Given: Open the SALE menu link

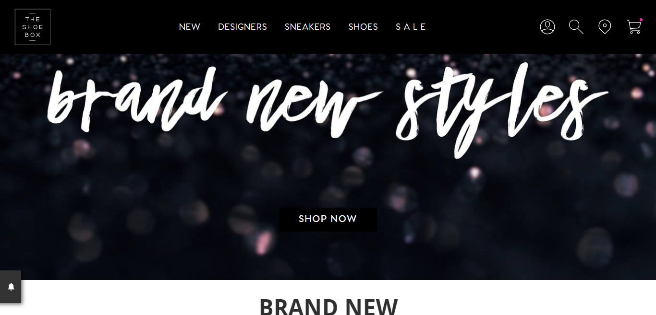Looking at the screenshot, I should [x=411, y=27].
